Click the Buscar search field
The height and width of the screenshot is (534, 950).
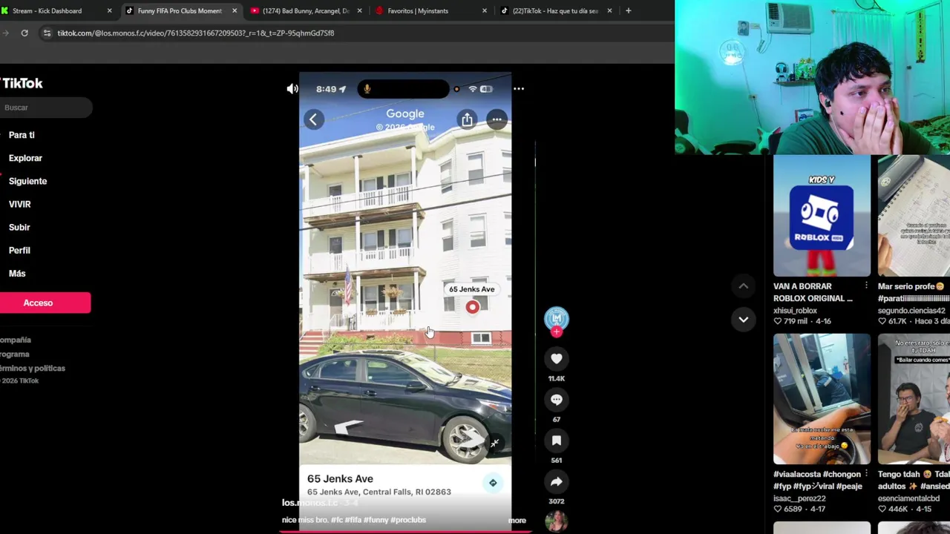(45, 108)
